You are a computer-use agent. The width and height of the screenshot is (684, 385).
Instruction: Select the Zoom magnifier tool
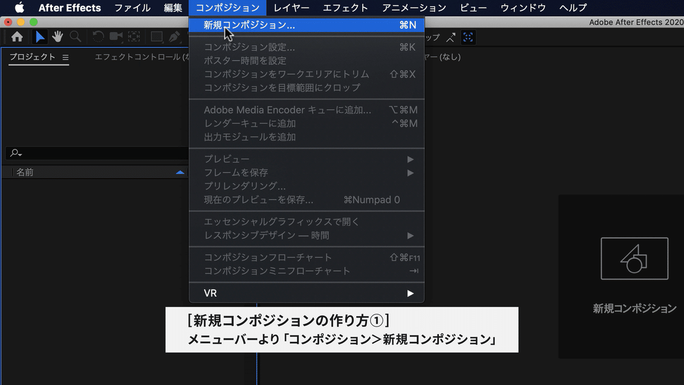(x=75, y=37)
